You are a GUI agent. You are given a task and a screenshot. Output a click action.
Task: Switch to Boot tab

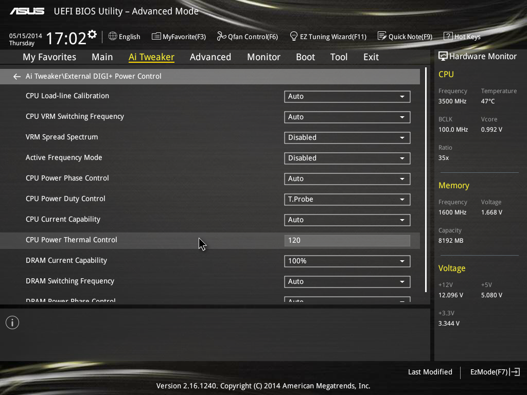coord(305,57)
